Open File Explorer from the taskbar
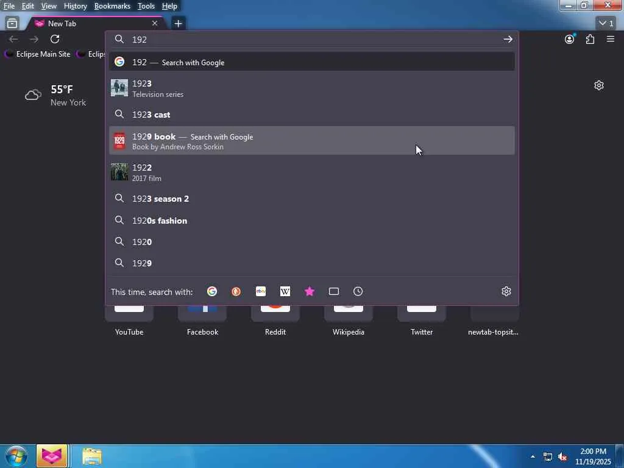The image size is (624, 468). tap(92, 456)
